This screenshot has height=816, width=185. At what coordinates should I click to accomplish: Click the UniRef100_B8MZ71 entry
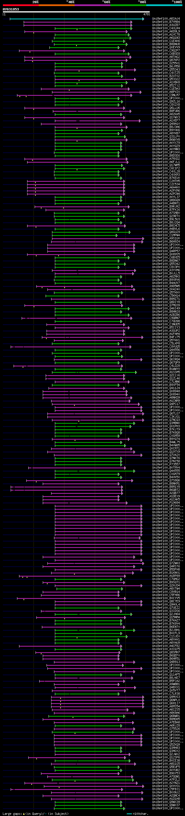[166, 299]
